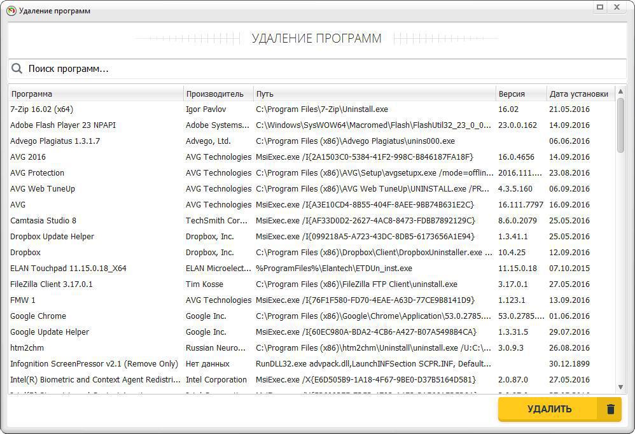Click the search magnifier icon
Screen dimensions: 635x434
click(17, 69)
